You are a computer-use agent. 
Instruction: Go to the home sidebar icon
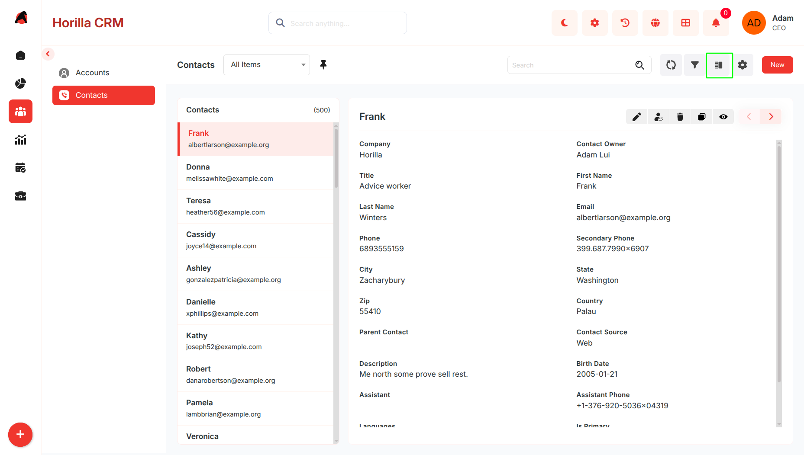tap(20, 55)
